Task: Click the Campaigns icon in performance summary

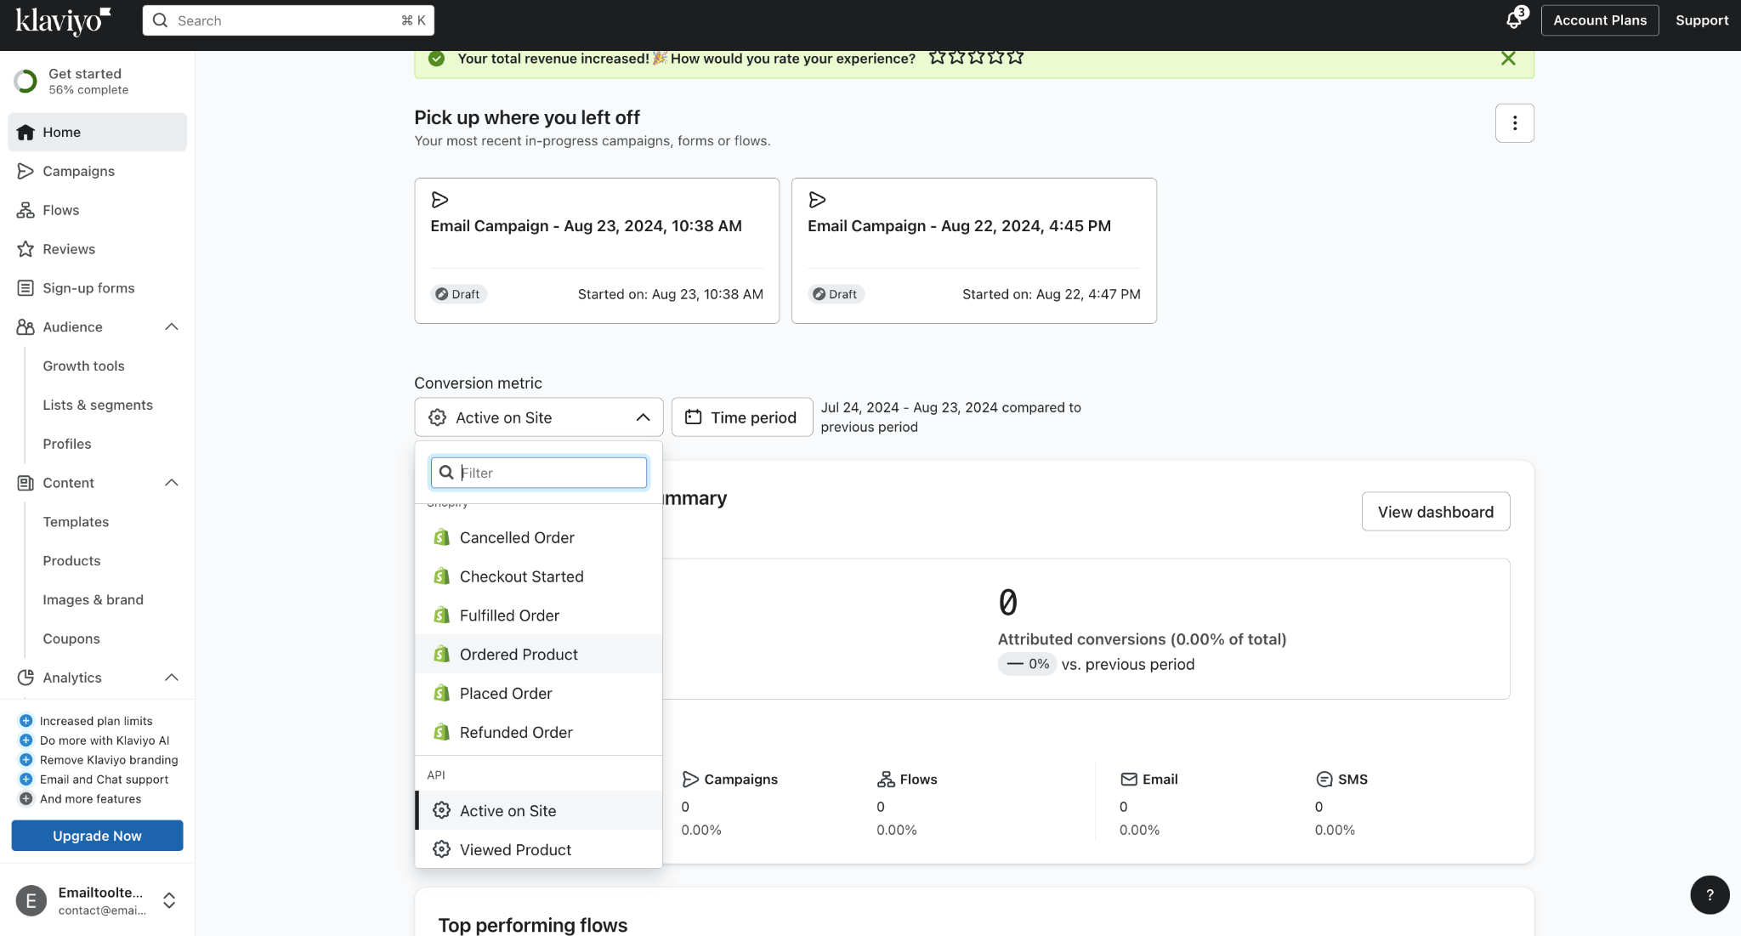Action: pos(690,780)
